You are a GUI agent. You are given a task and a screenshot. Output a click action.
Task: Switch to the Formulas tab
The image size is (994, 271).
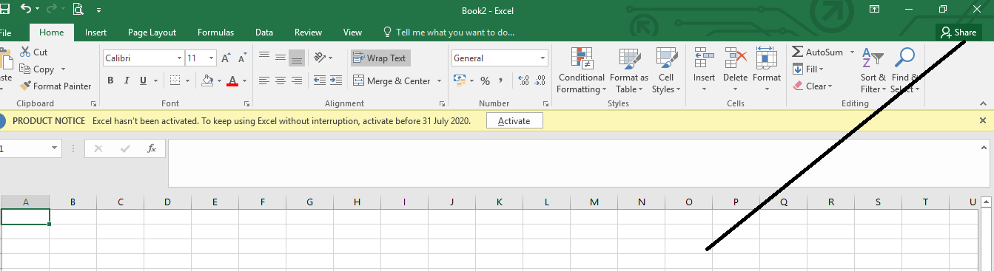(215, 32)
